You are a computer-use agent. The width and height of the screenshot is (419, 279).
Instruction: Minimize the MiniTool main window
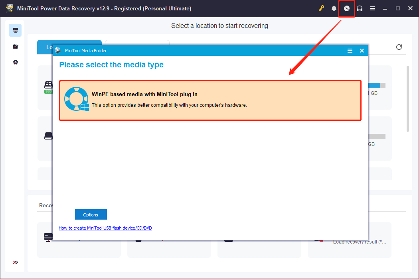[x=385, y=8]
